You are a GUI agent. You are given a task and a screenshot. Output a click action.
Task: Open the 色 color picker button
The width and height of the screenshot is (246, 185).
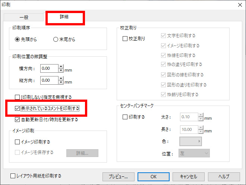coord(190,141)
